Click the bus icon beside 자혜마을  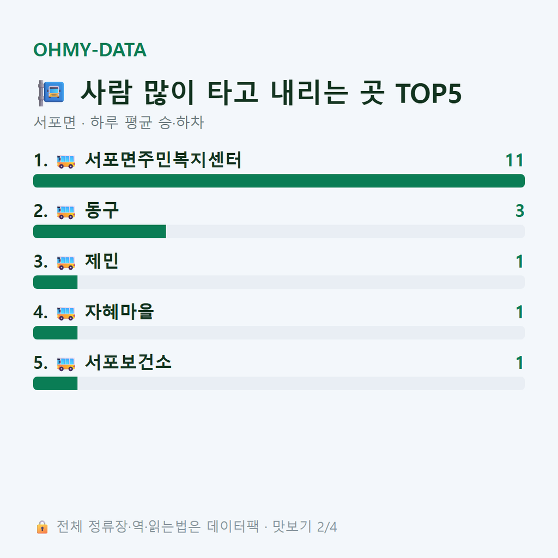pos(66,313)
